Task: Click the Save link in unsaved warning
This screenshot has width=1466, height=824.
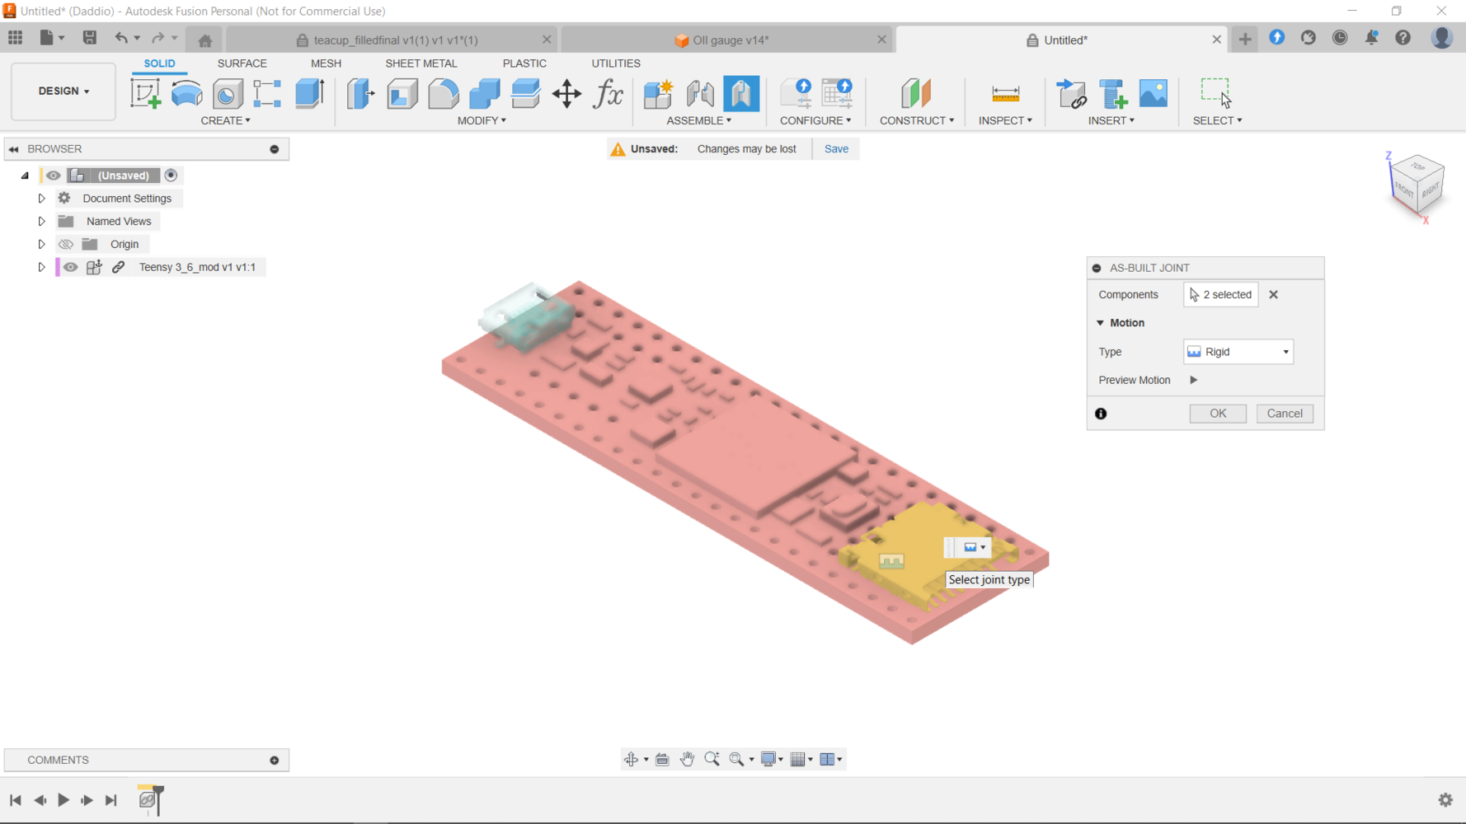Action: (835, 149)
